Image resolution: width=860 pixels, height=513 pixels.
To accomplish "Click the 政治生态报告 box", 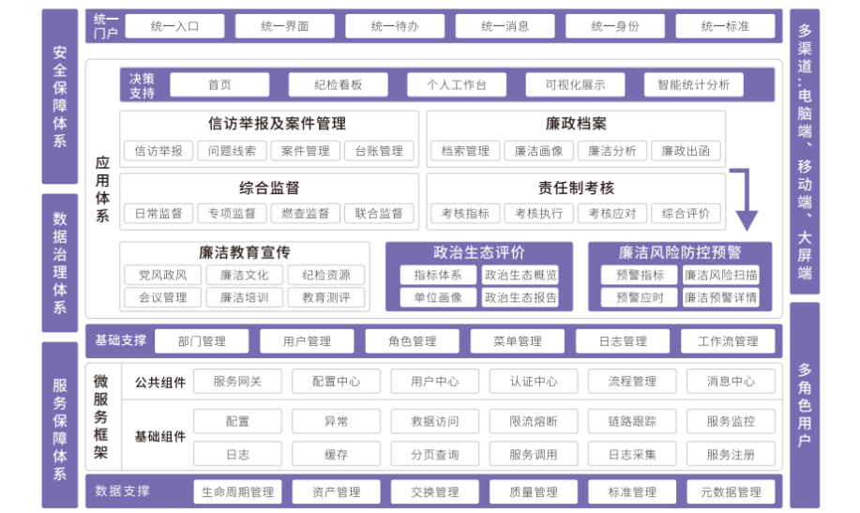I will [x=521, y=297].
